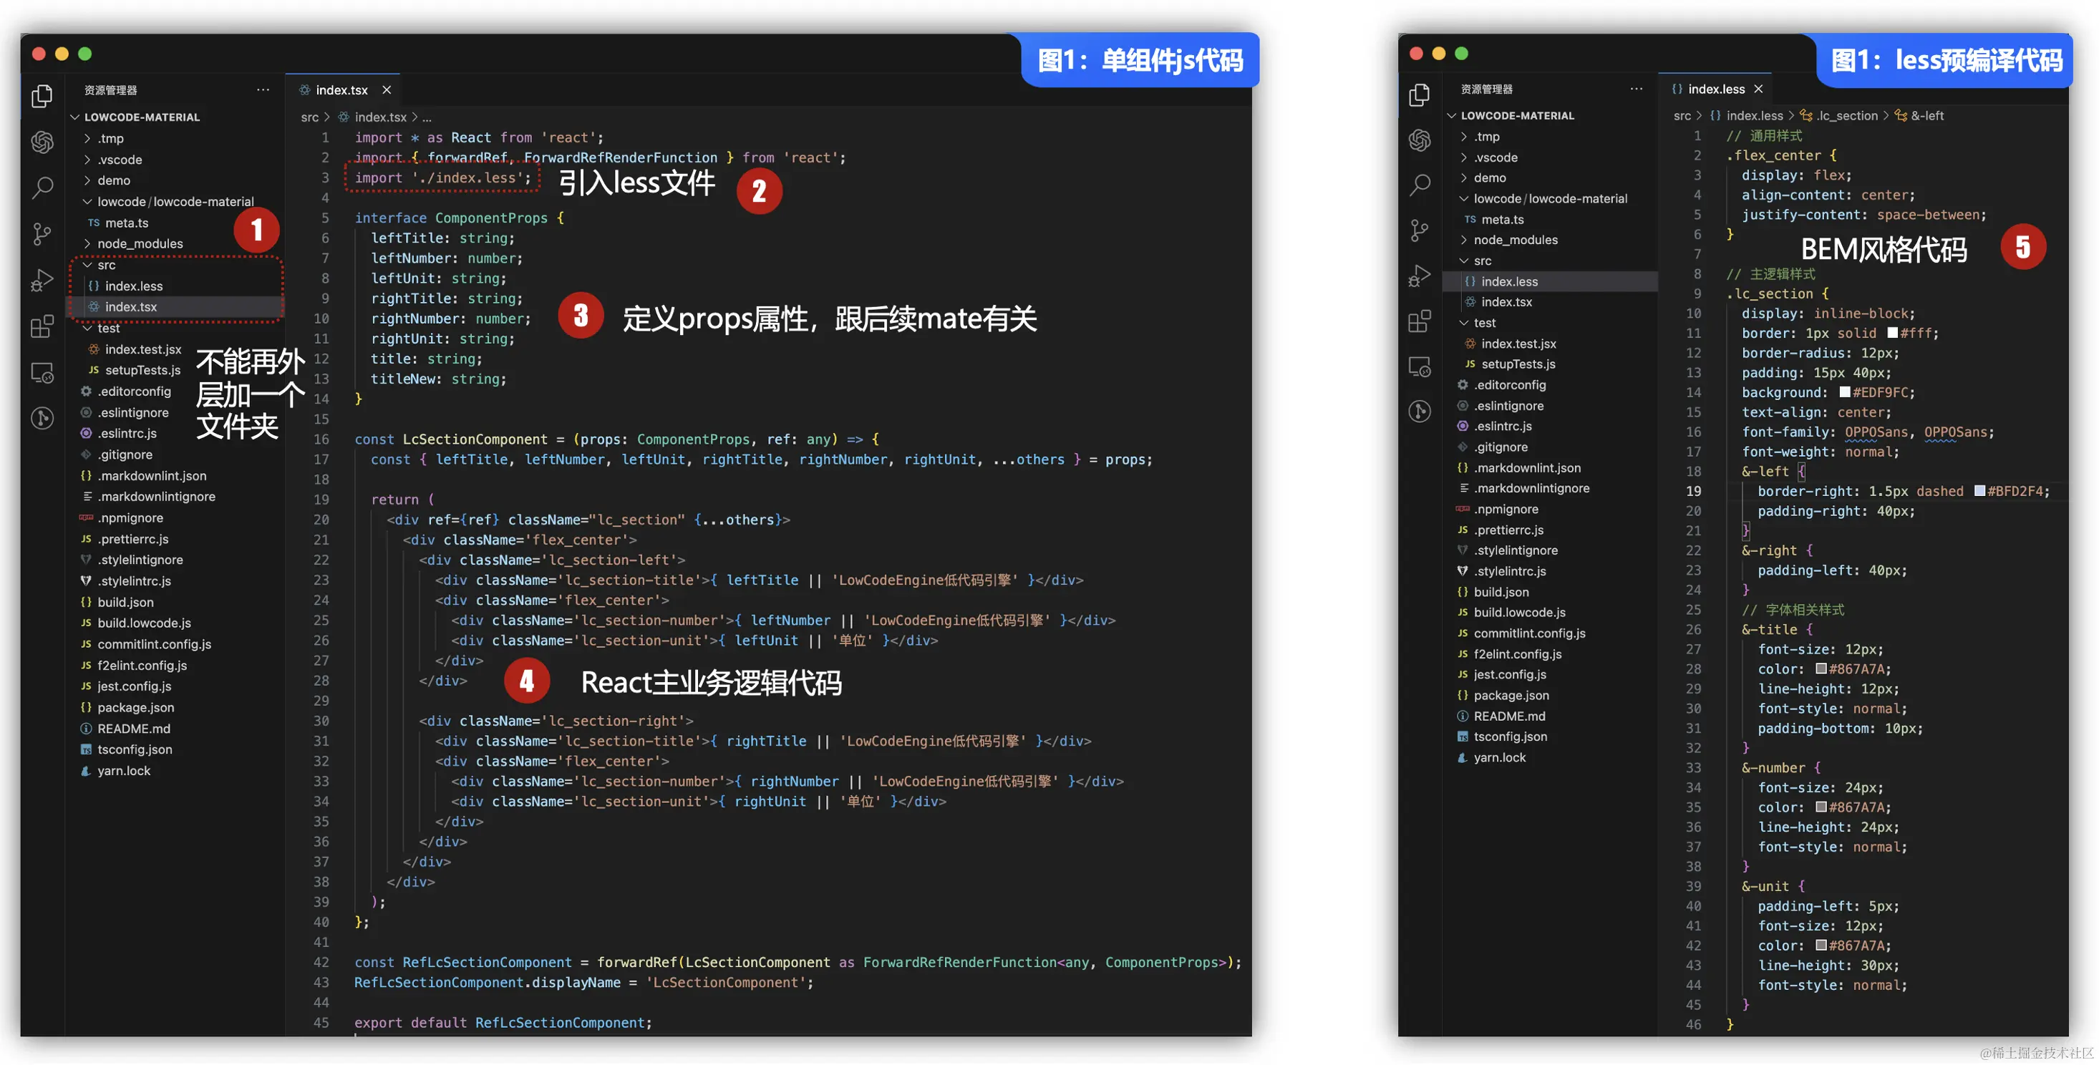This screenshot has width=2099, height=1065.
Task: Click the ChatGPT-style icon in right activity bar
Action: click(x=1419, y=140)
